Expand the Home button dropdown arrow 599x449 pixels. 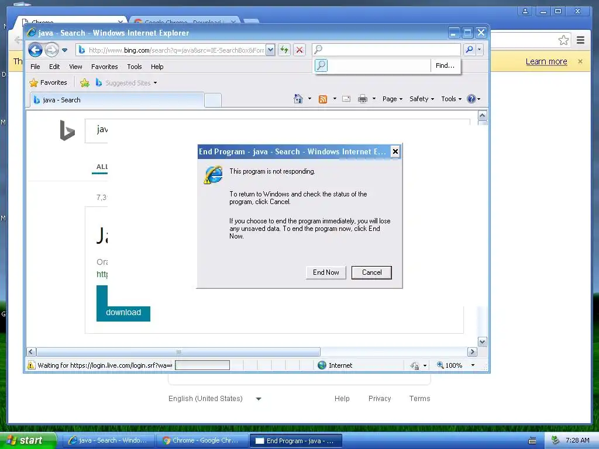point(309,99)
